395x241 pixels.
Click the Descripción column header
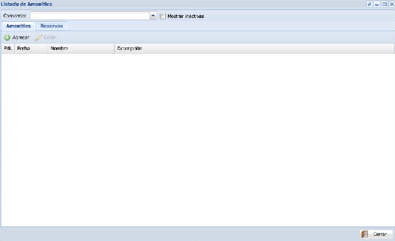point(254,49)
